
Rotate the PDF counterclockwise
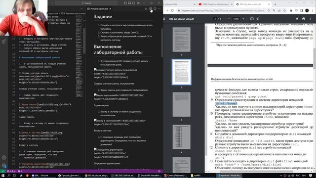(x=258, y=19)
